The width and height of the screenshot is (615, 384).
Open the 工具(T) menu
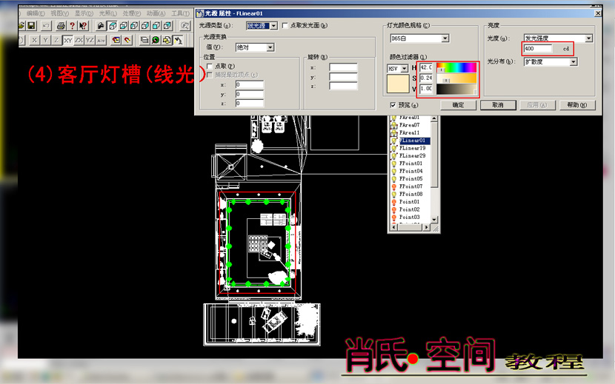click(x=180, y=13)
